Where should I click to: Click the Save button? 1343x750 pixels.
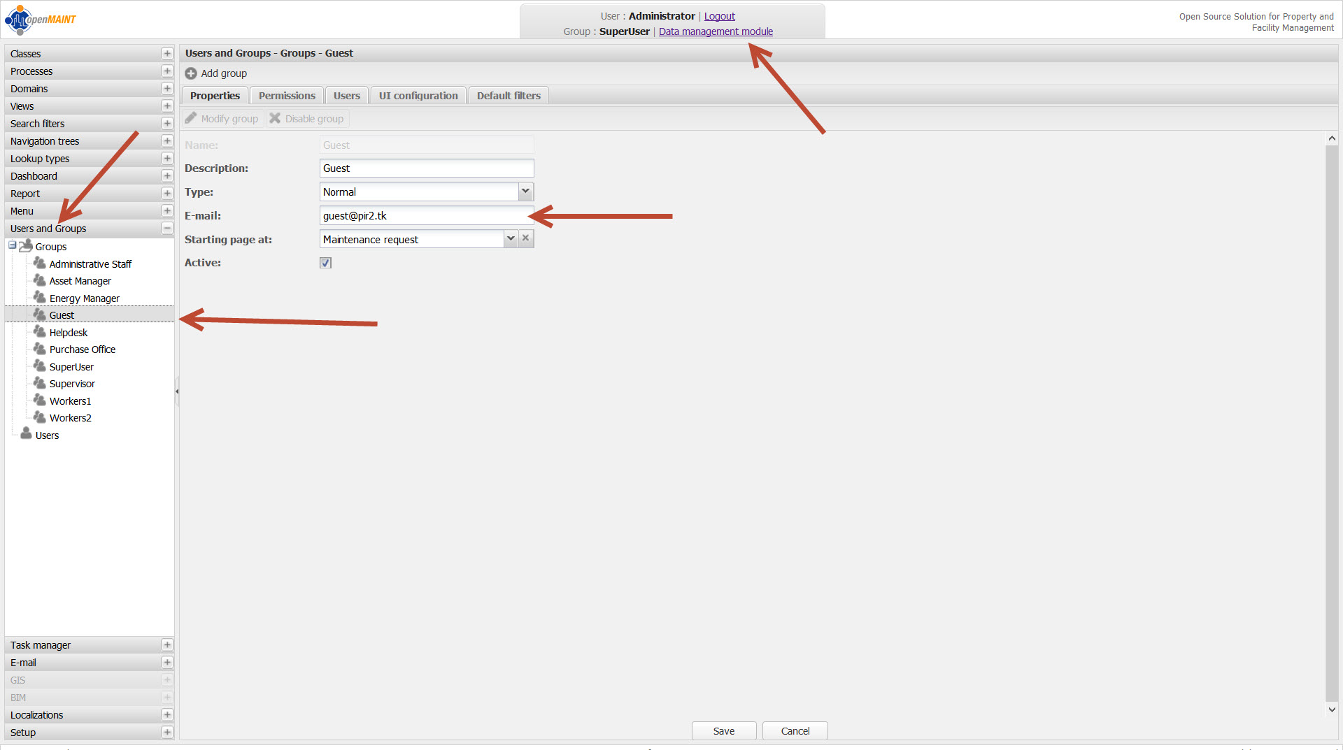(x=723, y=731)
